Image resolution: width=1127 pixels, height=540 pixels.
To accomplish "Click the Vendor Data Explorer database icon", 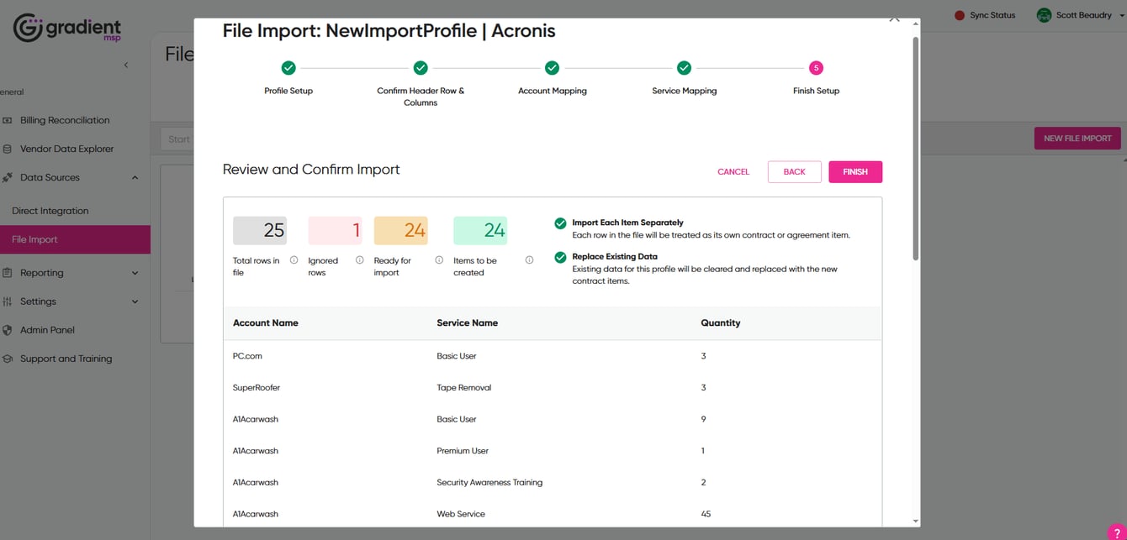I will point(8,149).
